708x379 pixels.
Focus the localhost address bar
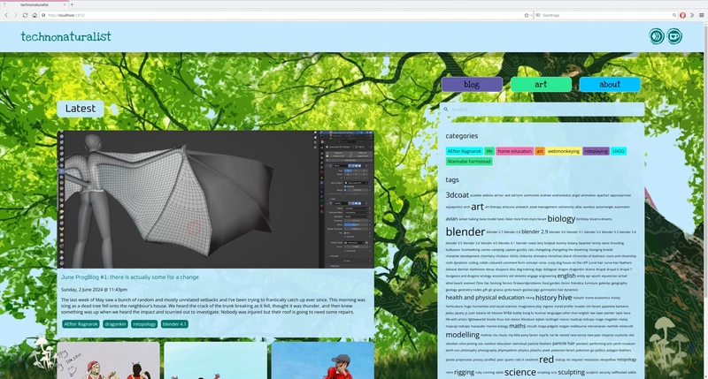pyautogui.click(x=284, y=15)
